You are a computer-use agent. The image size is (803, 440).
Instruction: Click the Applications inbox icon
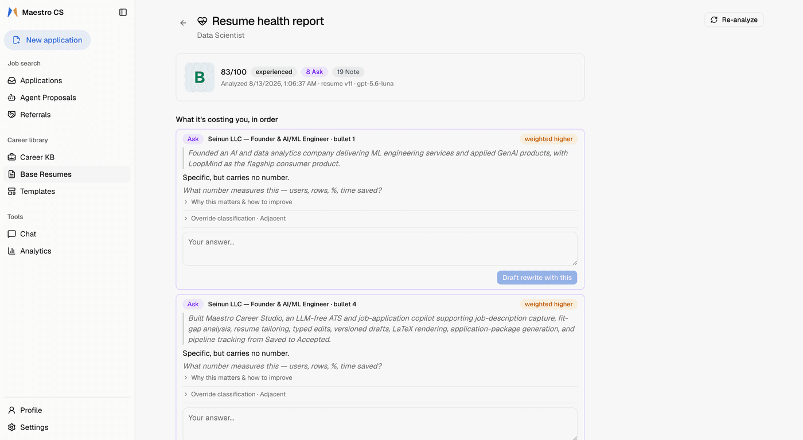tap(11, 81)
